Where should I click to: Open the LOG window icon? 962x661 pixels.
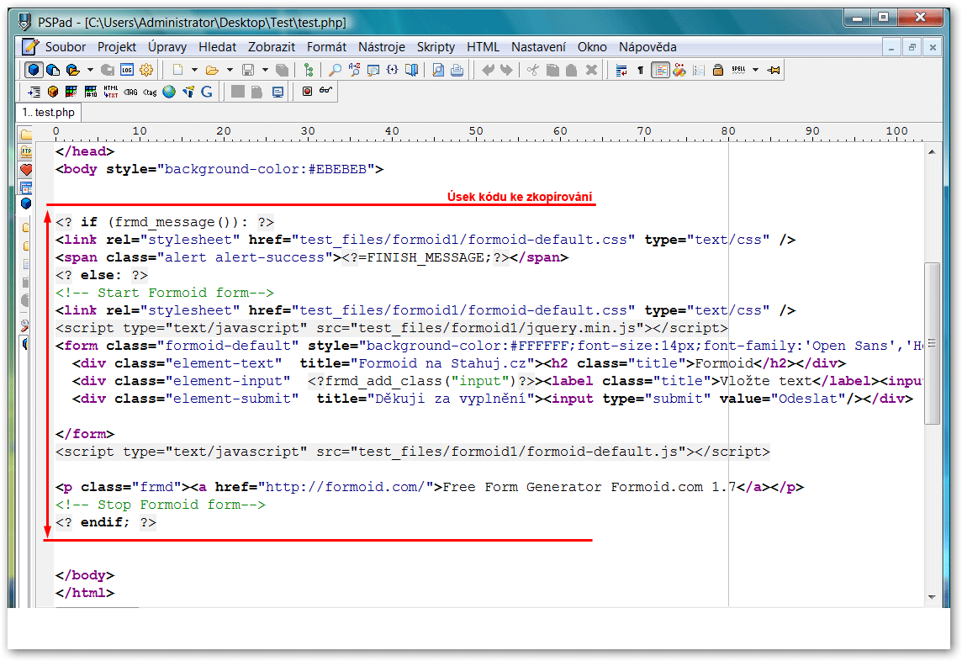(127, 70)
